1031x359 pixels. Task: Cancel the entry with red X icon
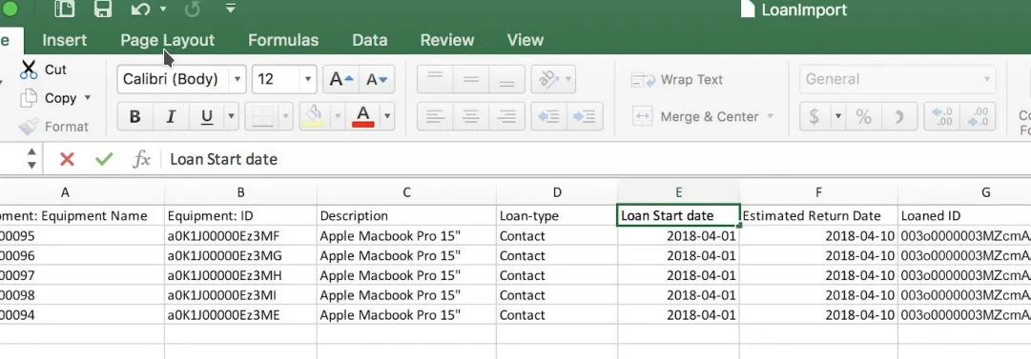coord(67,159)
